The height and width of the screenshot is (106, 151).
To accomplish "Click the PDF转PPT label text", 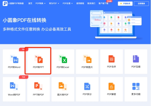I will click(38, 67).
